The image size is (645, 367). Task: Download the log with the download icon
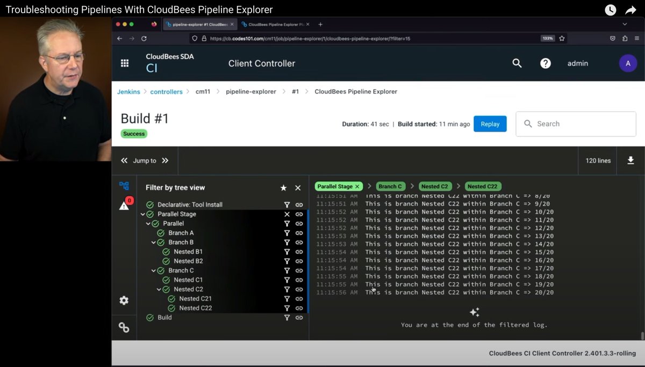tap(631, 160)
